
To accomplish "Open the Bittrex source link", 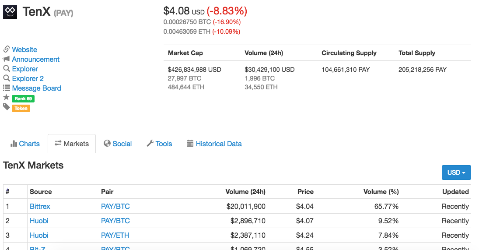I will pyautogui.click(x=40, y=206).
